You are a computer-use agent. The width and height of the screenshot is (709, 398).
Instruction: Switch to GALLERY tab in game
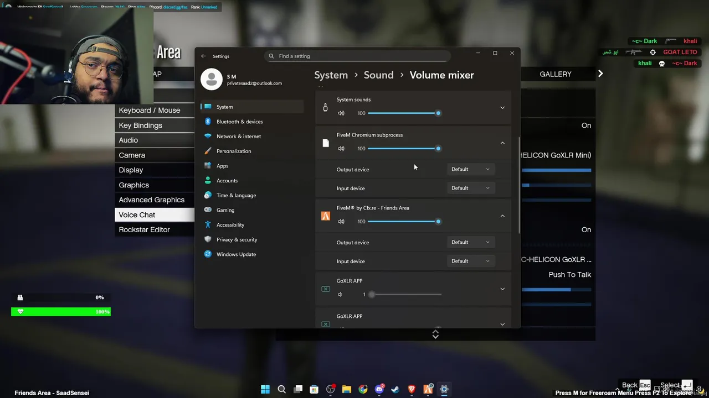click(556, 74)
